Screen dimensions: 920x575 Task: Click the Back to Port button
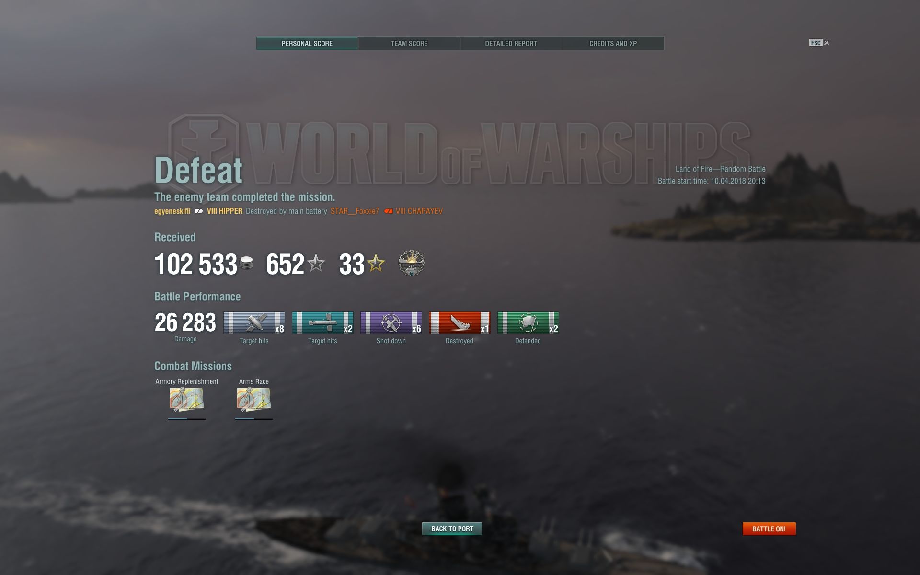(x=452, y=529)
